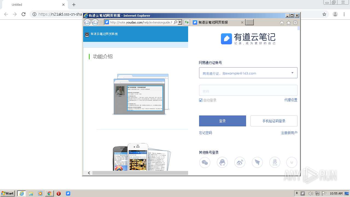Open IE address bar autocomplete dropdown

tap(180, 22)
